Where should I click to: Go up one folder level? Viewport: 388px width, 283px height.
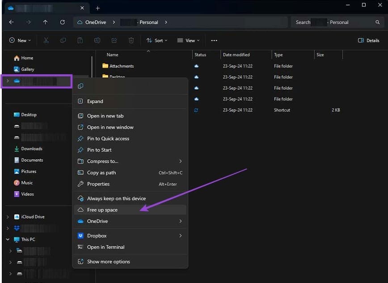pyautogui.click(x=45, y=22)
